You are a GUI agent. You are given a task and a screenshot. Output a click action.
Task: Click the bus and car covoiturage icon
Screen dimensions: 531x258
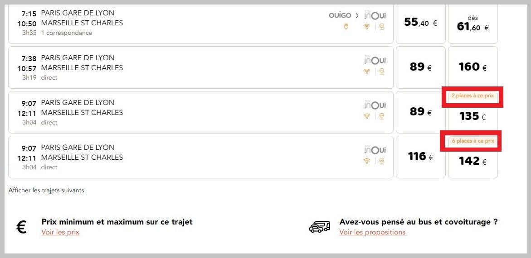[320, 227]
